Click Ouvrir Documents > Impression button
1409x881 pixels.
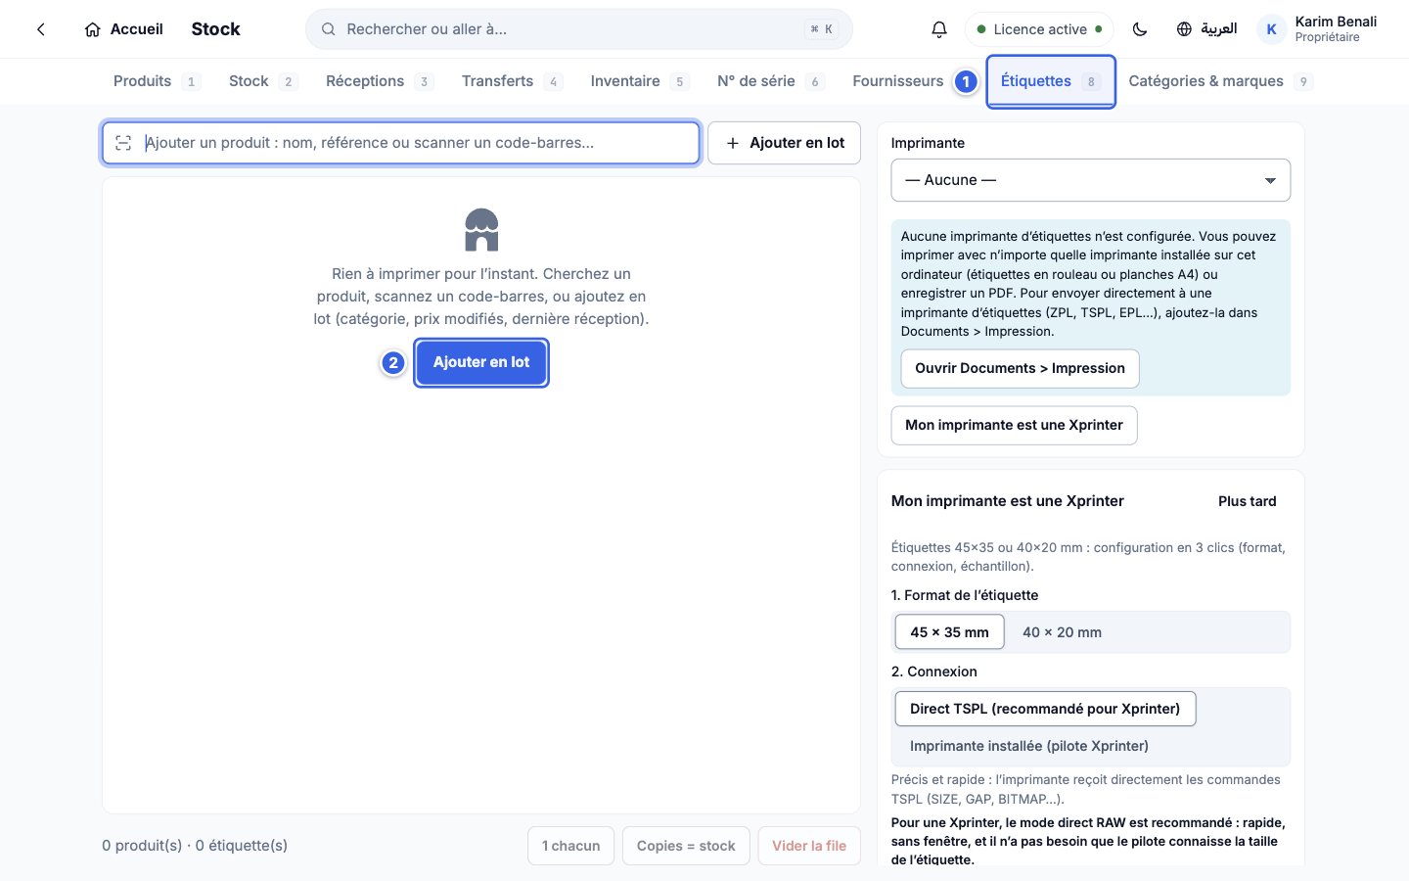[x=1020, y=368]
